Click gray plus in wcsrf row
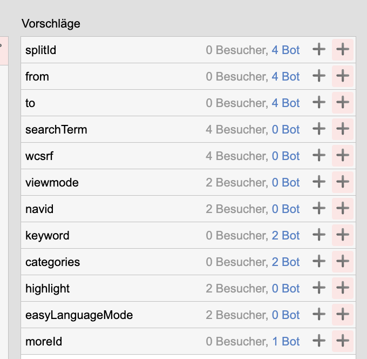 (x=319, y=156)
